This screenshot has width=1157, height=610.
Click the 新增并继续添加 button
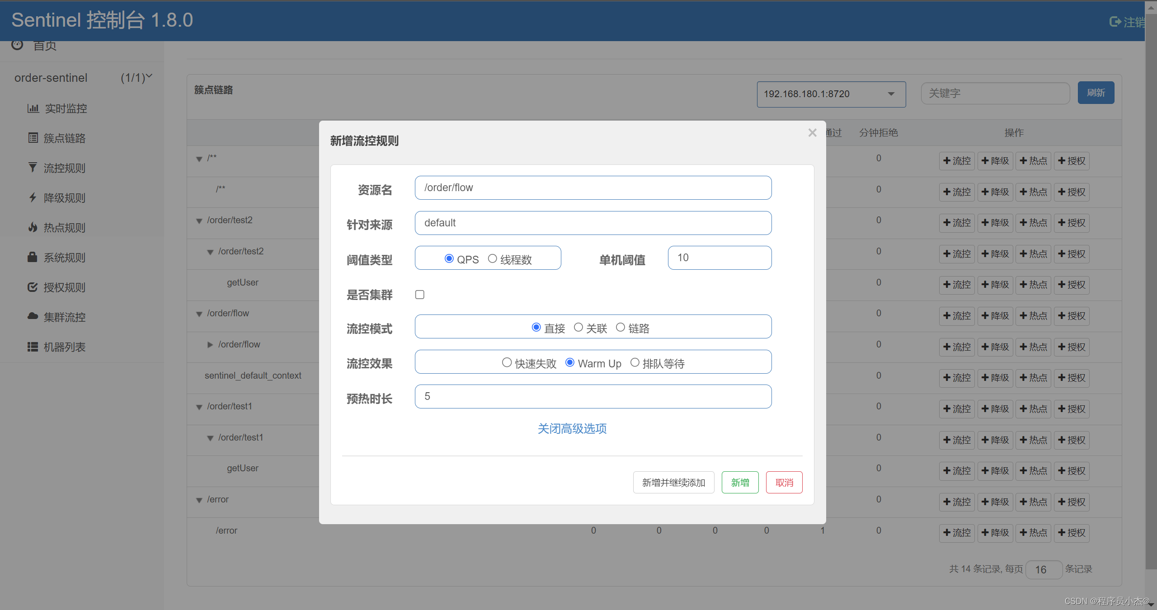click(x=673, y=483)
